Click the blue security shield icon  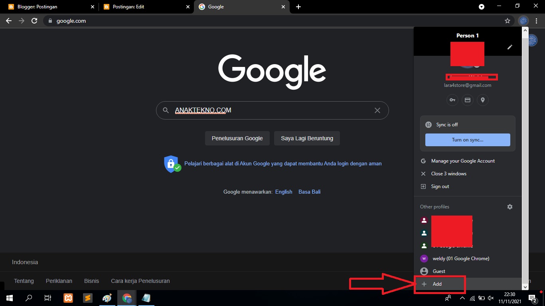pos(172,164)
